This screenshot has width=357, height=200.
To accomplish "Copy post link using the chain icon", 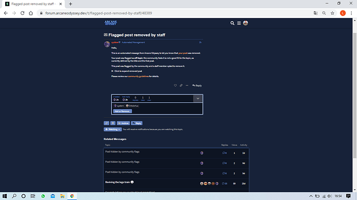I will point(181,86).
